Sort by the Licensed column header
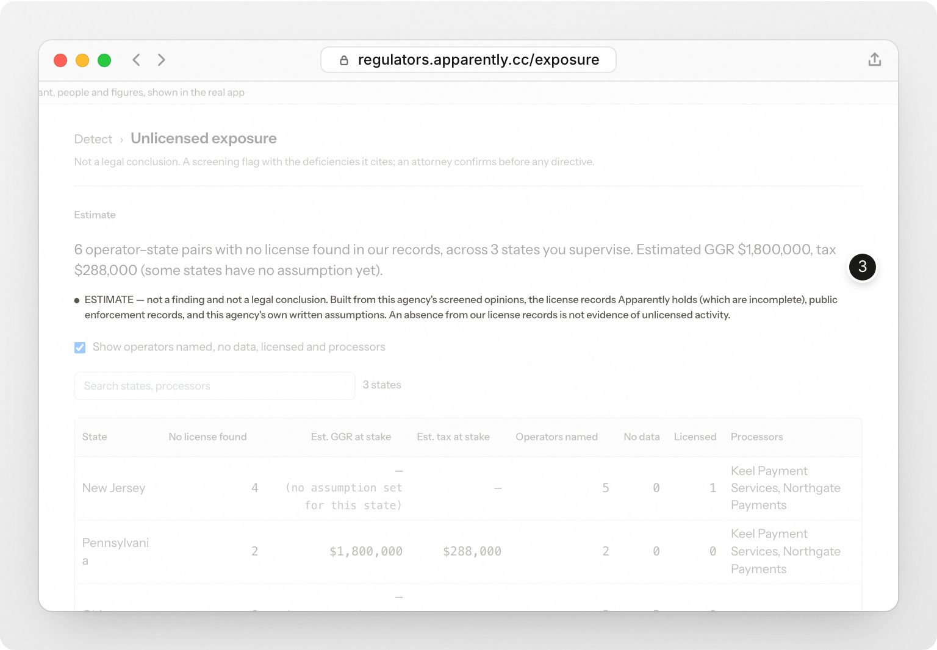Image resolution: width=937 pixels, height=650 pixels. point(695,437)
